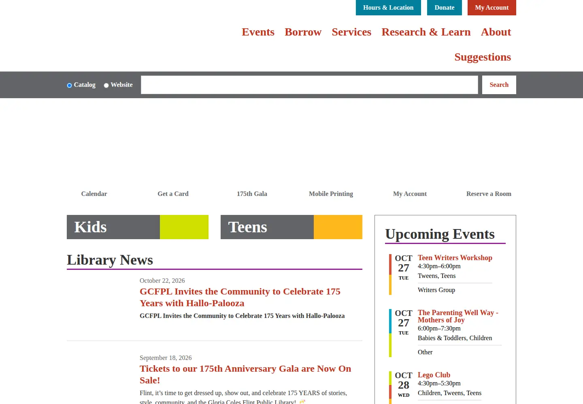Screen dimensions: 583x404
Task: Click the search text field
Action: coord(309,85)
